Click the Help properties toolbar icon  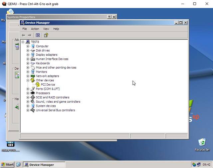tap(46, 35)
